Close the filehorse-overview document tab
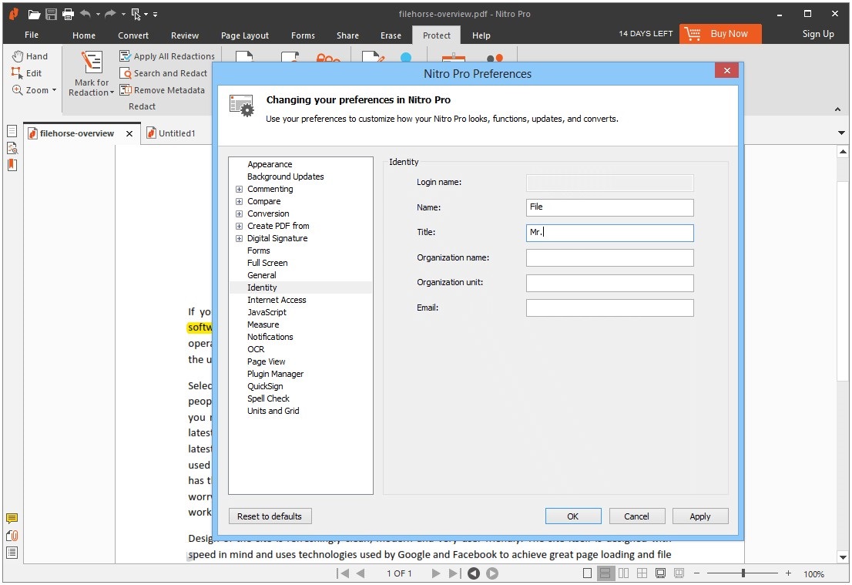852x585 pixels. point(129,134)
